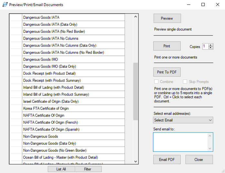Click the Close button
Viewport: 225px width, 173px height.
click(199, 159)
